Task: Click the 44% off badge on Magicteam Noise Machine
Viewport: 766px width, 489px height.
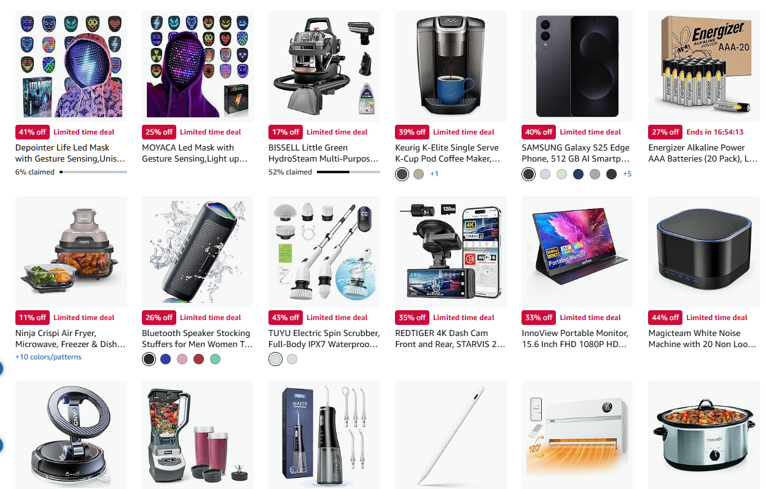Action: point(665,318)
